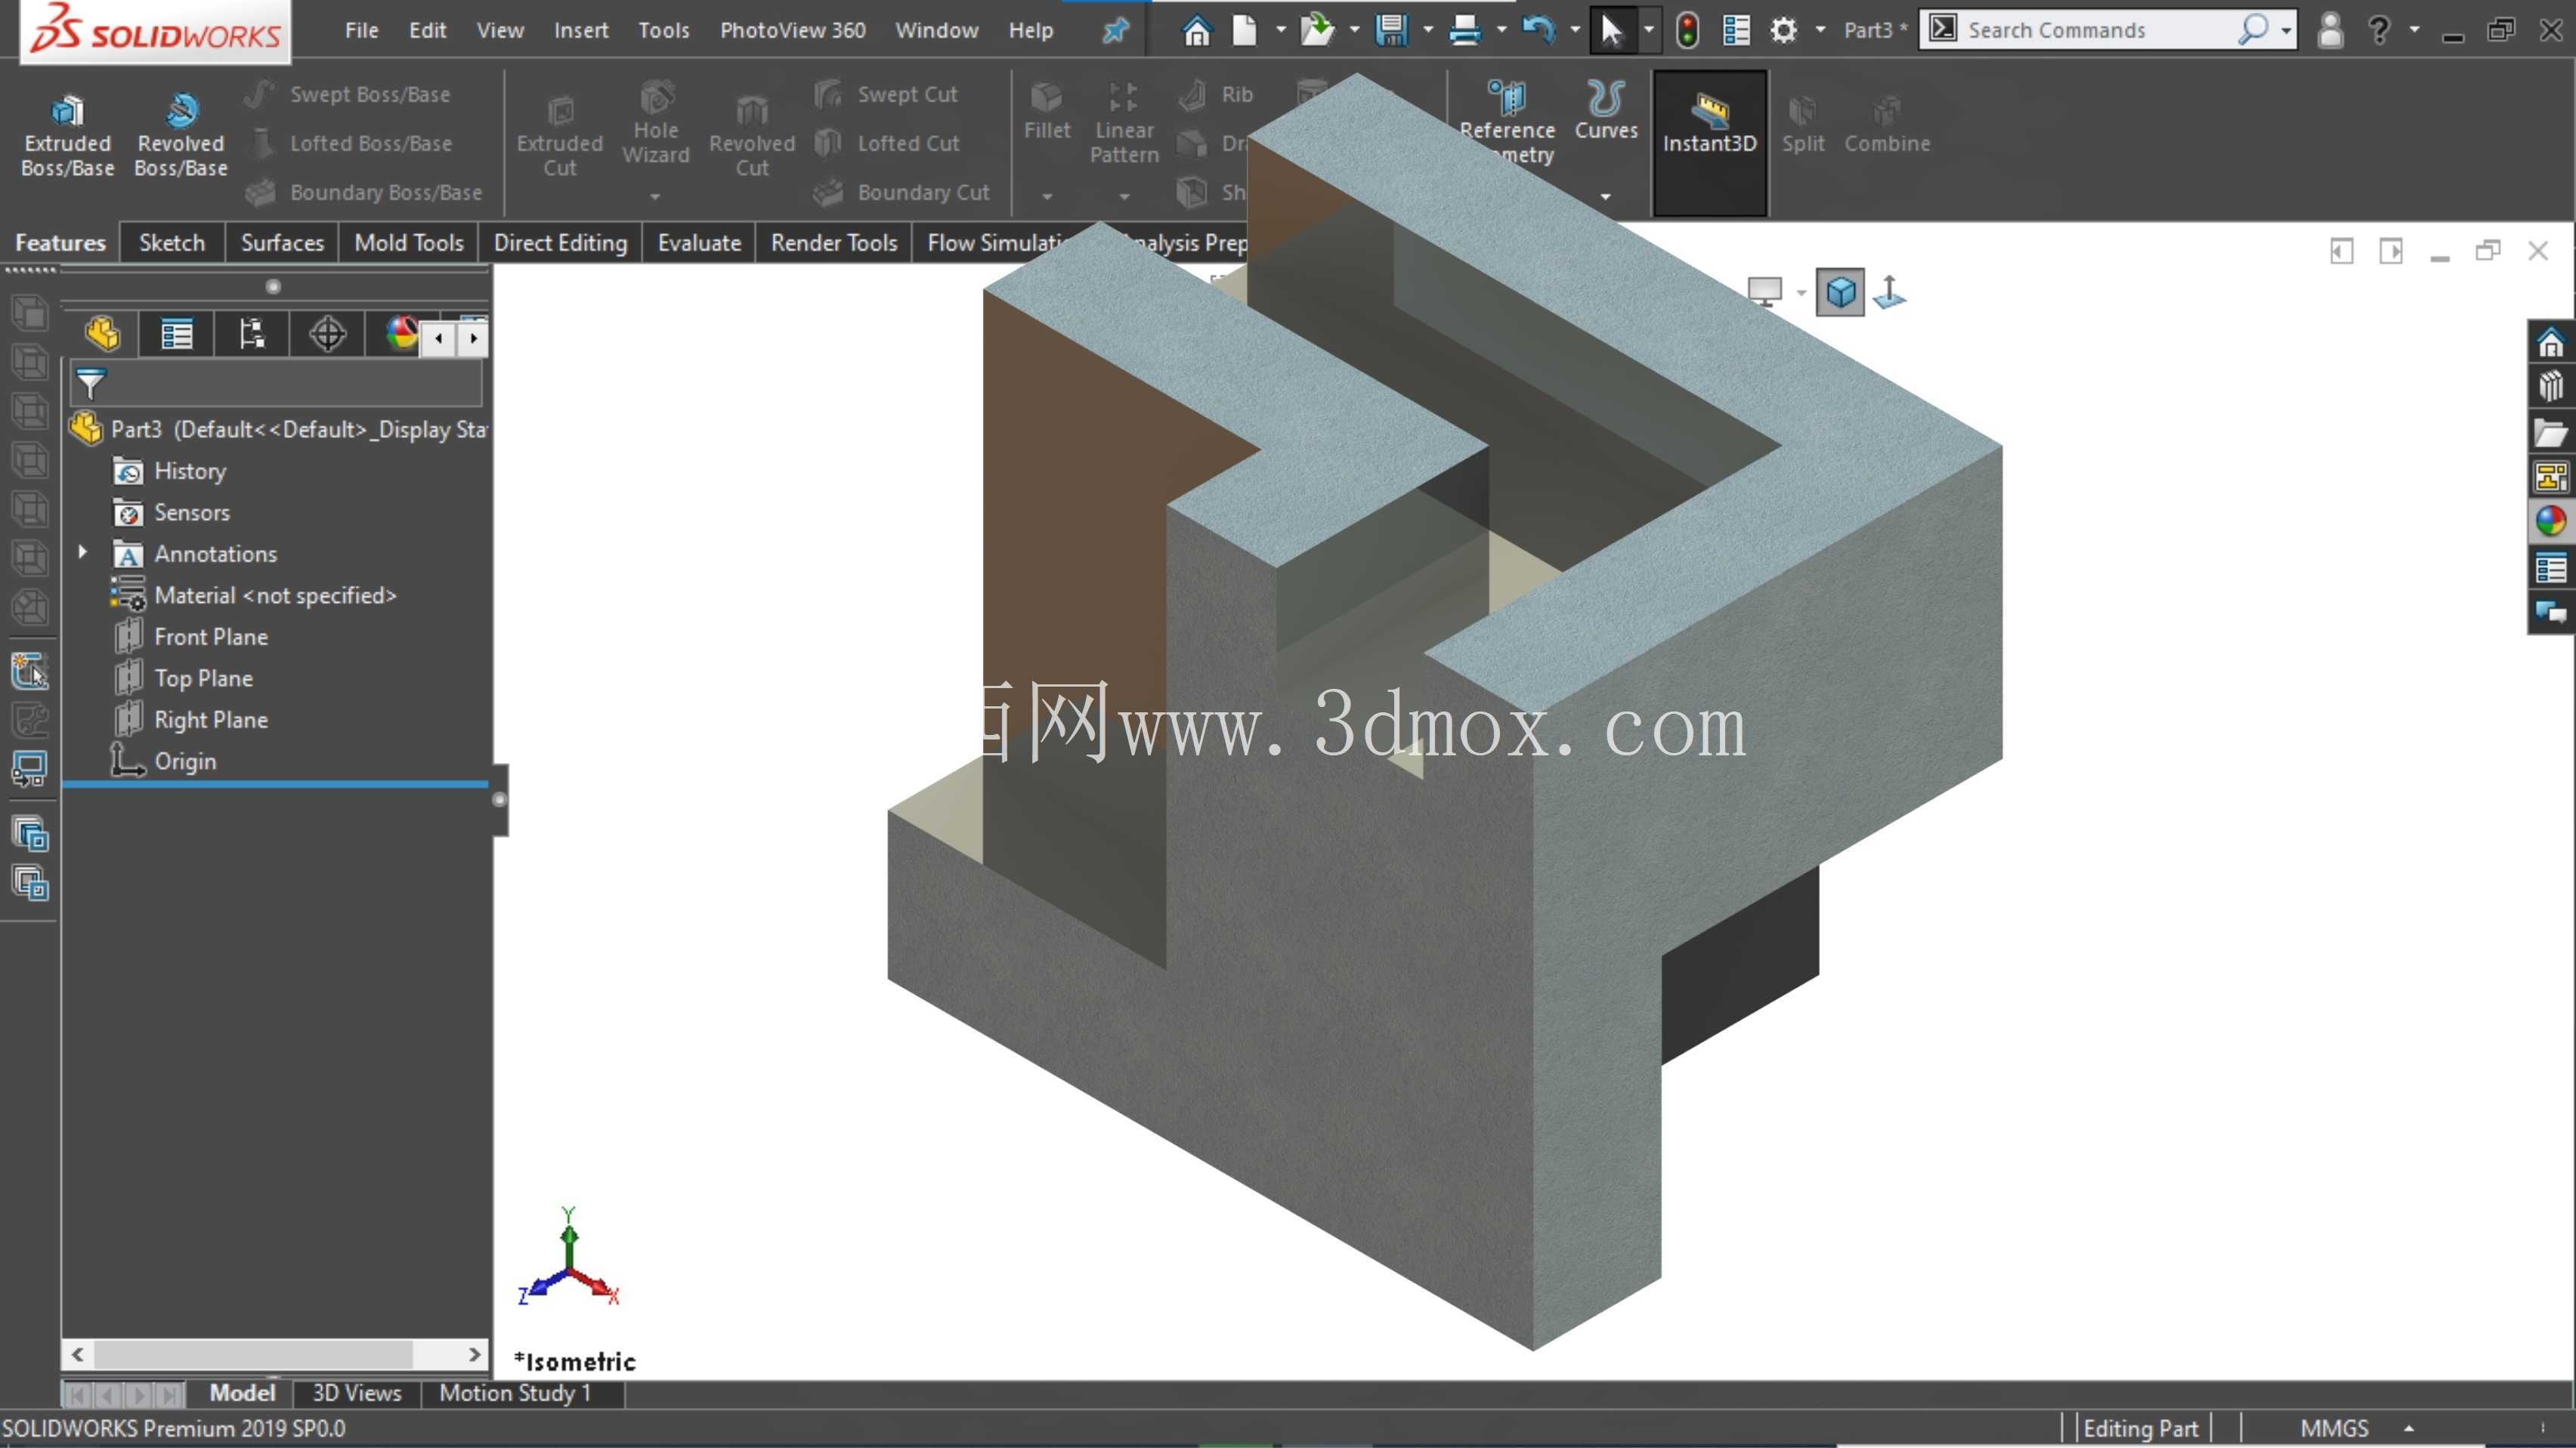
Task: Click the Home icon in top toolbar
Action: [x=1196, y=30]
